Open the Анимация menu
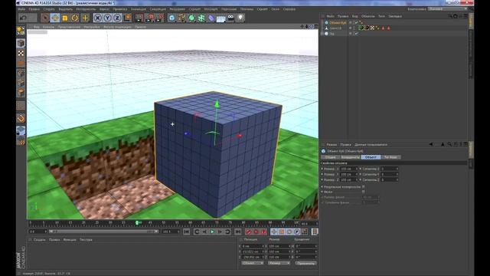The height and width of the screenshot is (276, 490). [138, 9]
